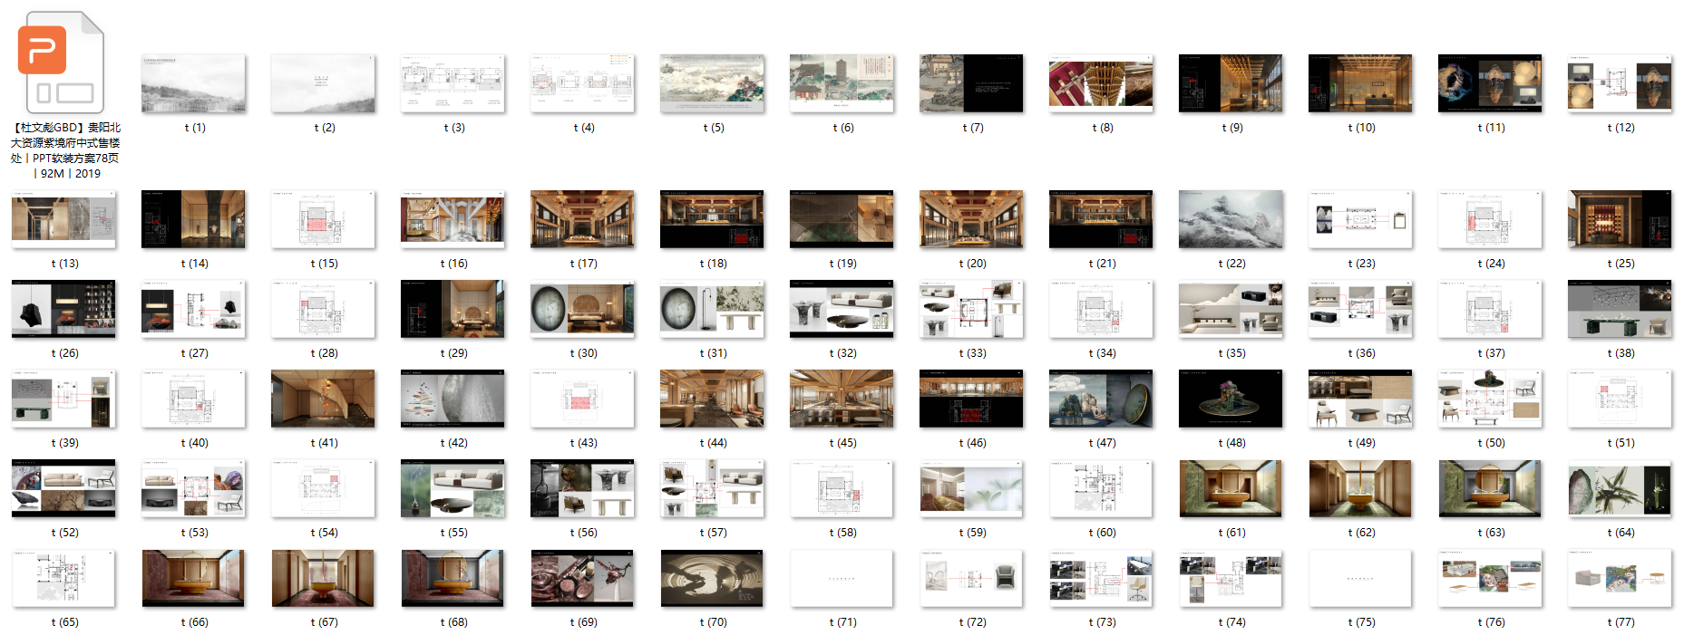Open the t (38) thumbnail
Screen dimensions: 1684x635
(1620, 309)
